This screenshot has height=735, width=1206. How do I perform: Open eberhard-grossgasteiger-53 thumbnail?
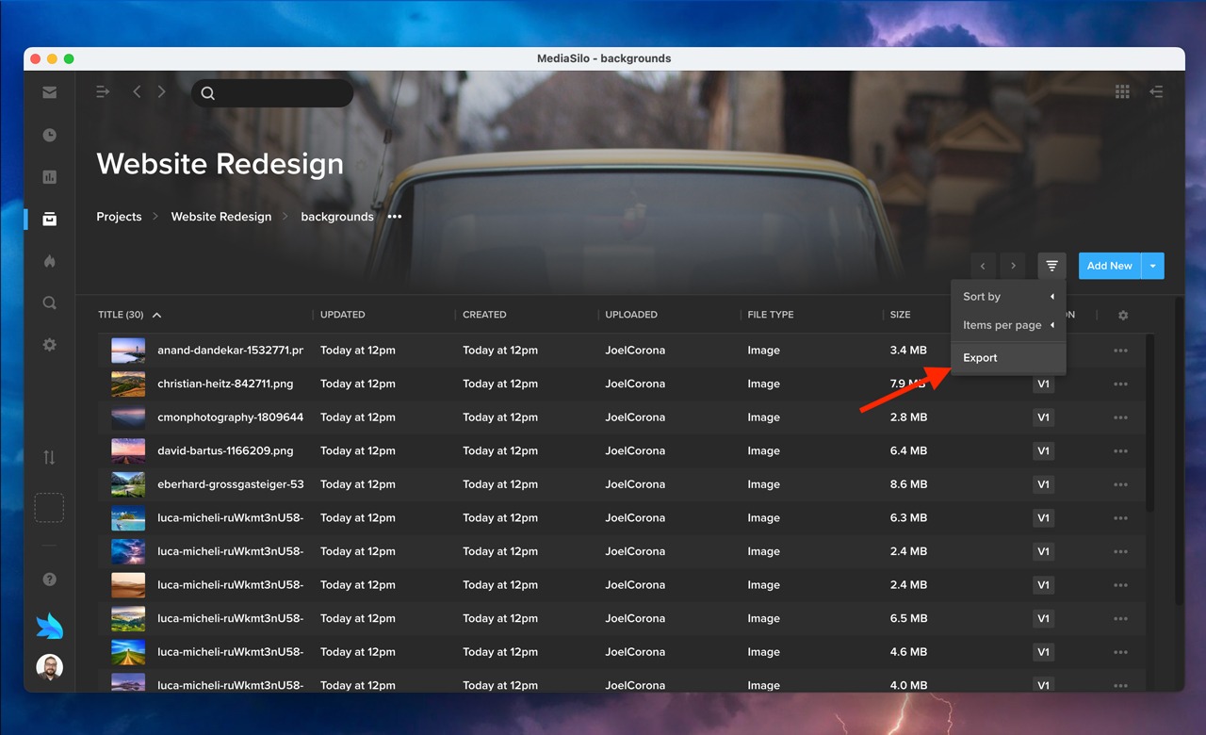click(x=128, y=484)
